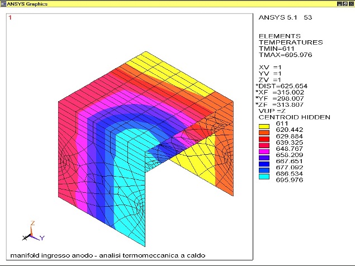Click the 'CENTROID HIDDEN' text

point(294,117)
